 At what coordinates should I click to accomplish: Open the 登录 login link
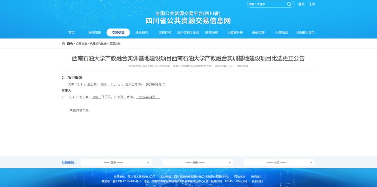pyautogui.click(x=301, y=4)
